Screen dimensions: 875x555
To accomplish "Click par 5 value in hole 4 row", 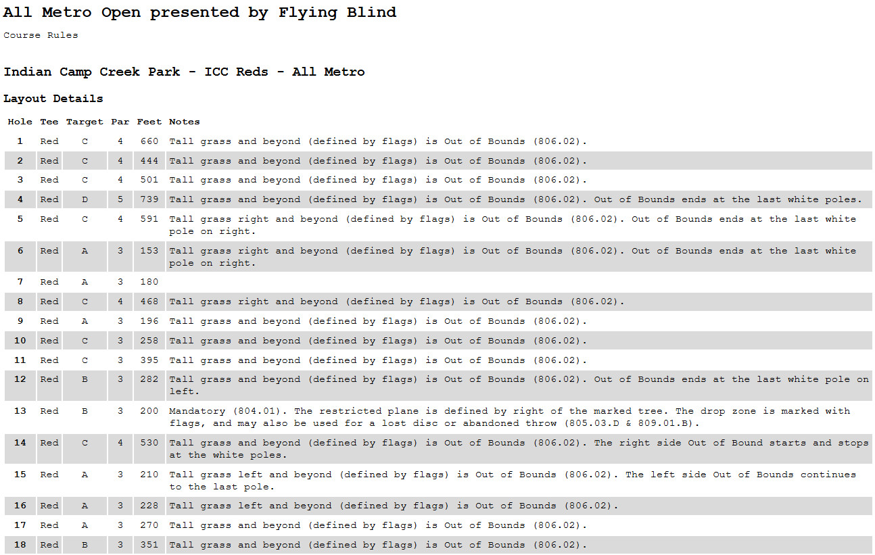I will [120, 199].
